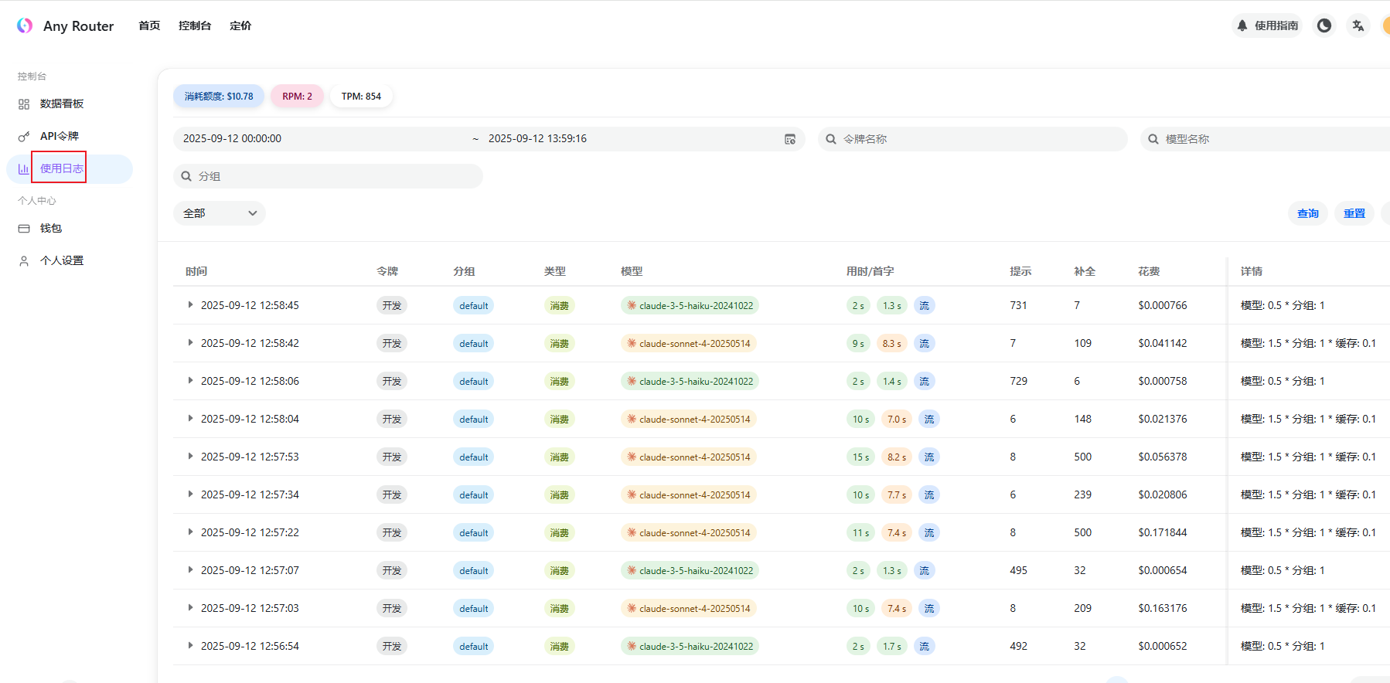Click the Any Router brand name
Screen dimensions: 1390x683
[x=78, y=26]
